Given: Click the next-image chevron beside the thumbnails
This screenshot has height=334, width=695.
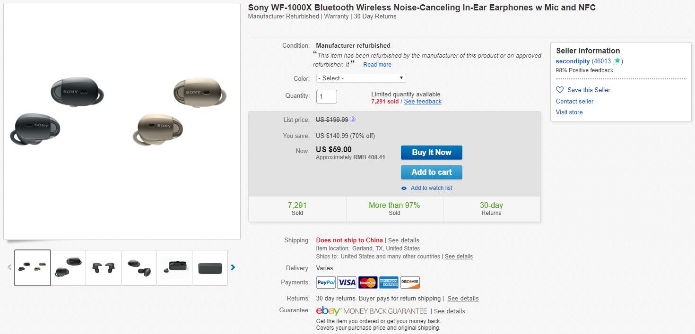Looking at the screenshot, I should click(x=233, y=267).
